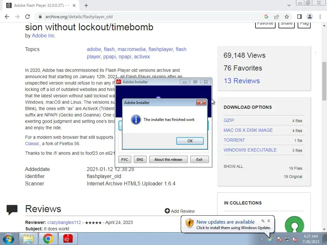Open the 'adobe' topic link

tap(94, 49)
